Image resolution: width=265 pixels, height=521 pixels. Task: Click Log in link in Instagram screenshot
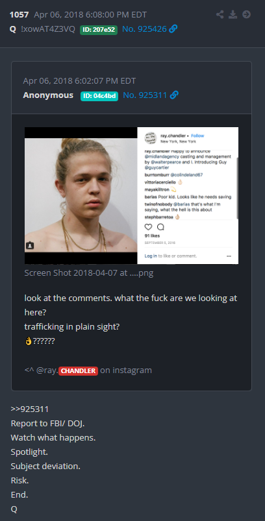click(x=151, y=256)
